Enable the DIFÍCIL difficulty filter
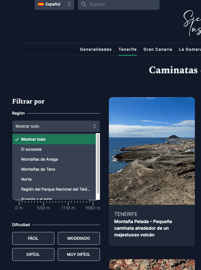Viewport: 201px width, 270px height. pyautogui.click(x=33, y=254)
